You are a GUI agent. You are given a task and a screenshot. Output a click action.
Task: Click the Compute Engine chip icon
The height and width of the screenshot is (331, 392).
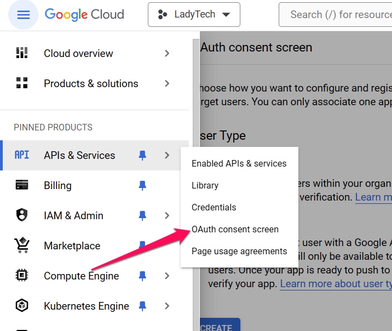[x=22, y=276]
